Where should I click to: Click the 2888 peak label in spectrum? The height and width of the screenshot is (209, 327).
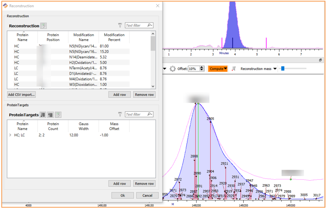pos(194,156)
